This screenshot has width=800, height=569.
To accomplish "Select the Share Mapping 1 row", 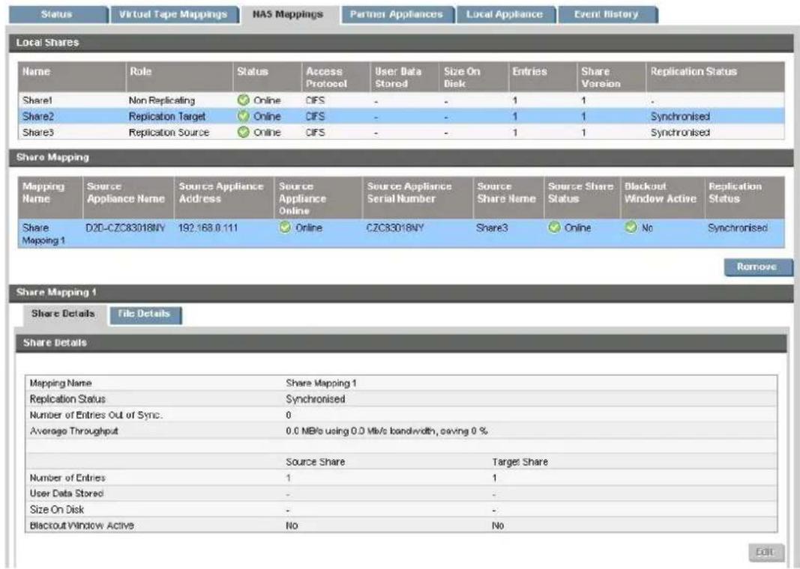I will click(401, 234).
